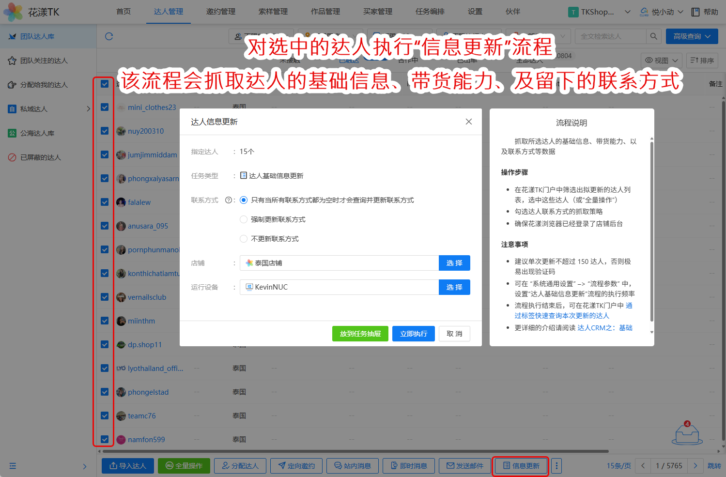This screenshot has width=726, height=477.
Task: Collapse the sidebar using bottom-left menu icon
Action: click(13, 466)
